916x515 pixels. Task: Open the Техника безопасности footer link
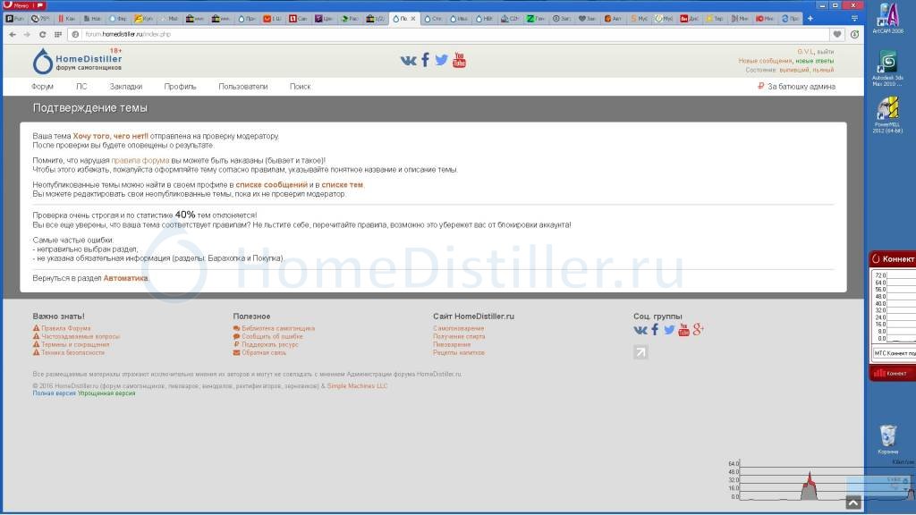coord(72,352)
